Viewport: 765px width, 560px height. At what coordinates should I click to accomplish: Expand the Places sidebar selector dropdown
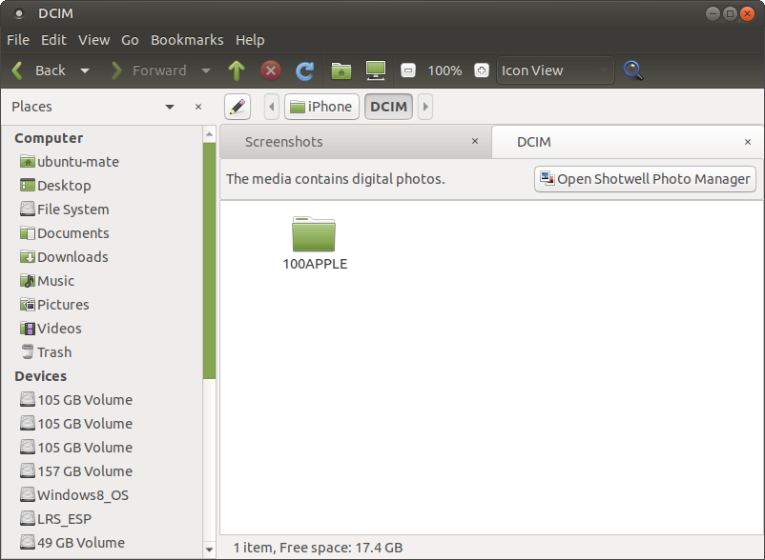coord(170,107)
